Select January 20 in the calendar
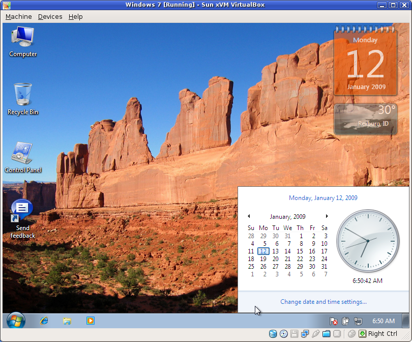Image resolution: width=412 pixels, height=342 pixels. (275, 259)
